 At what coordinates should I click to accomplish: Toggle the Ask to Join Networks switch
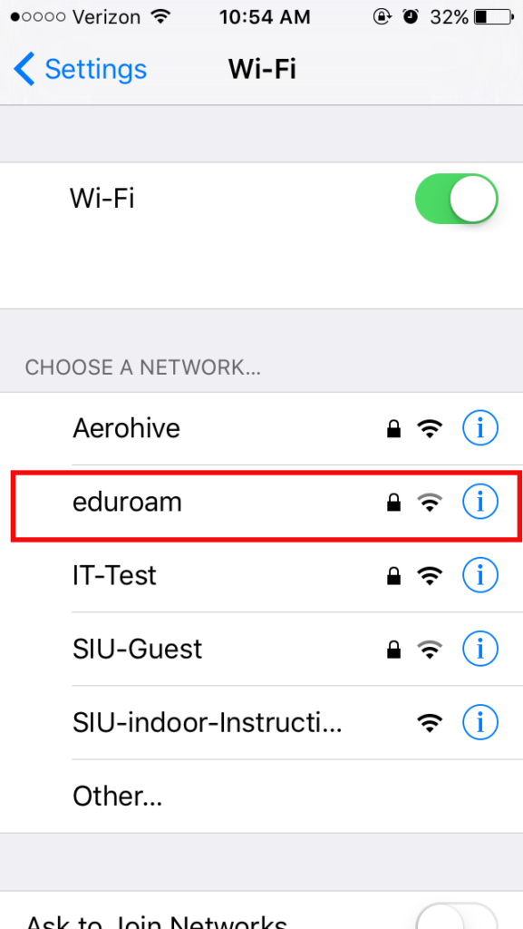coord(456,916)
